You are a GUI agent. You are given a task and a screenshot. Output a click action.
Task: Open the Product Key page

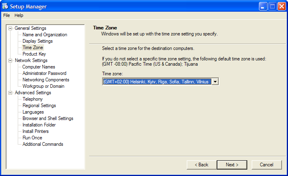pyautogui.click(x=34, y=54)
